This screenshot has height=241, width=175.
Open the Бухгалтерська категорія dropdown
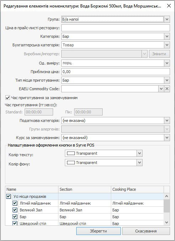(x=167, y=45)
